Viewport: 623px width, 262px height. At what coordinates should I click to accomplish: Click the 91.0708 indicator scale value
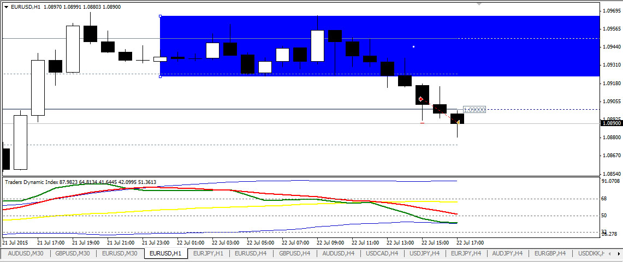611,181
